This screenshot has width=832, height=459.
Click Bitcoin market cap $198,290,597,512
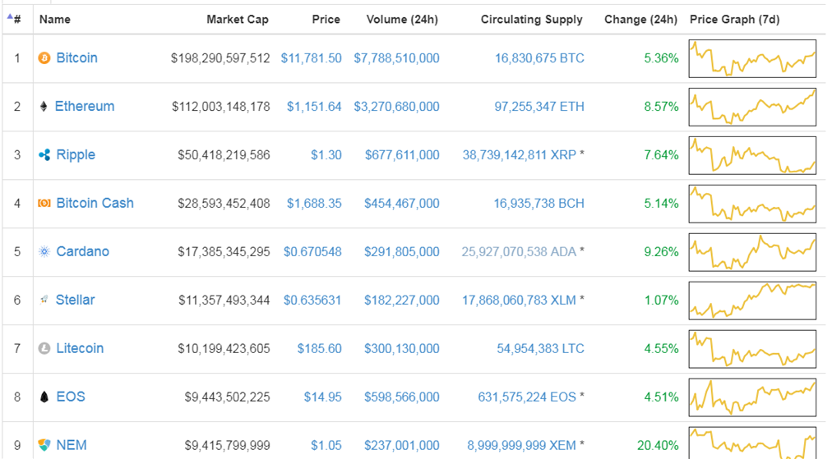pyautogui.click(x=220, y=58)
